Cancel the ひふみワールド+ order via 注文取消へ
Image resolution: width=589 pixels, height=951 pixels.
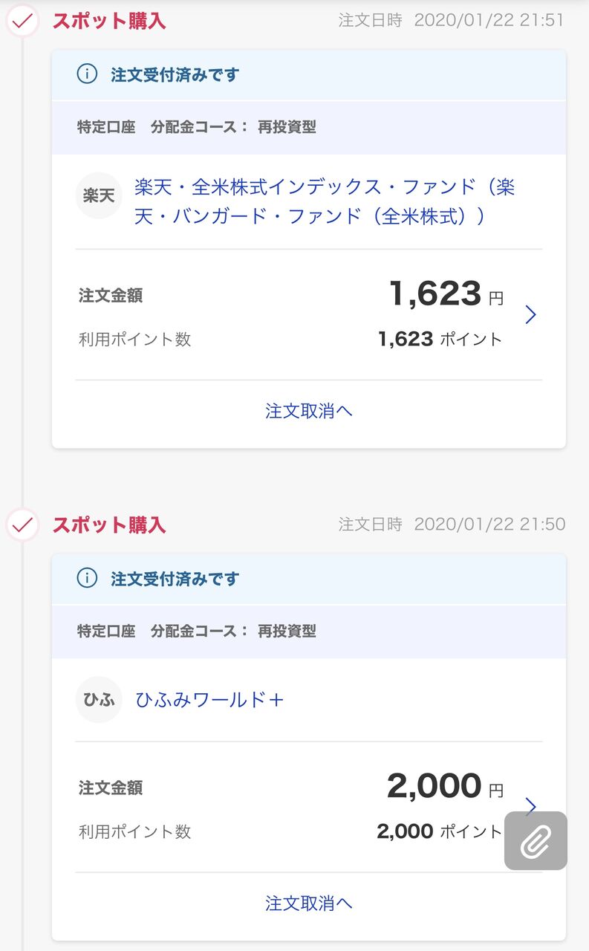[308, 903]
